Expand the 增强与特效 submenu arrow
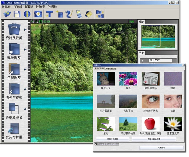Screen dimensions: 189x157 [x=25, y=89]
